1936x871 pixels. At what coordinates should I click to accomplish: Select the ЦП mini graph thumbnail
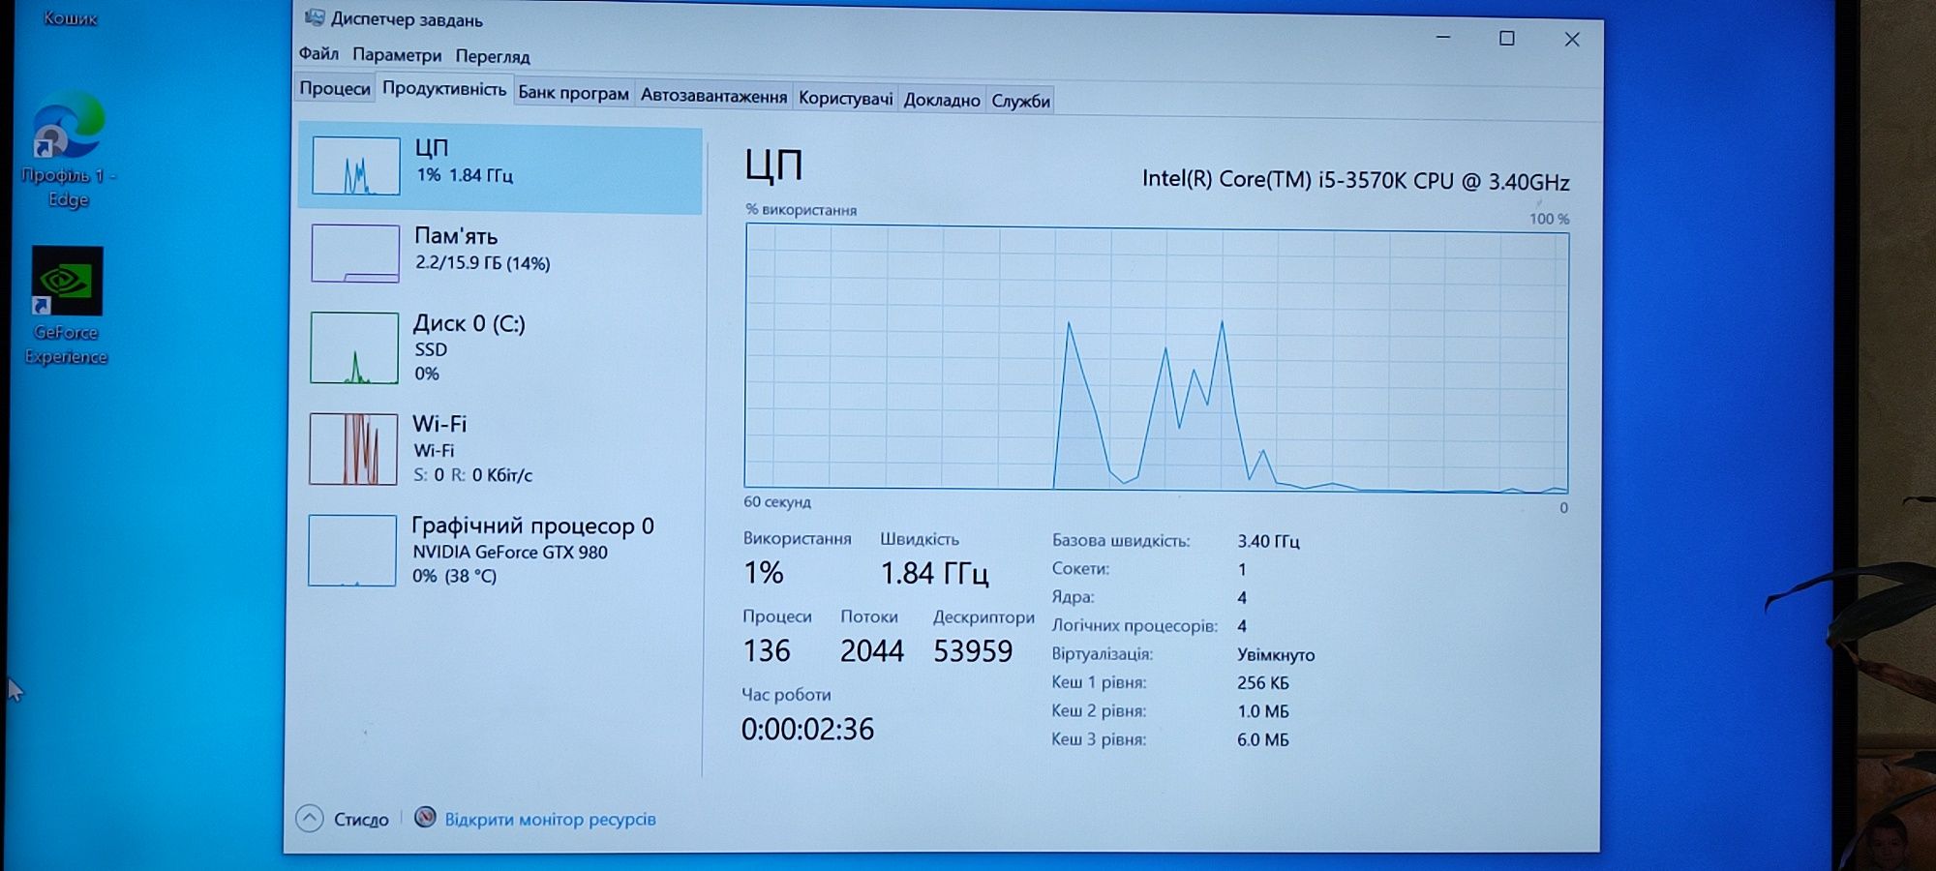coord(355,165)
